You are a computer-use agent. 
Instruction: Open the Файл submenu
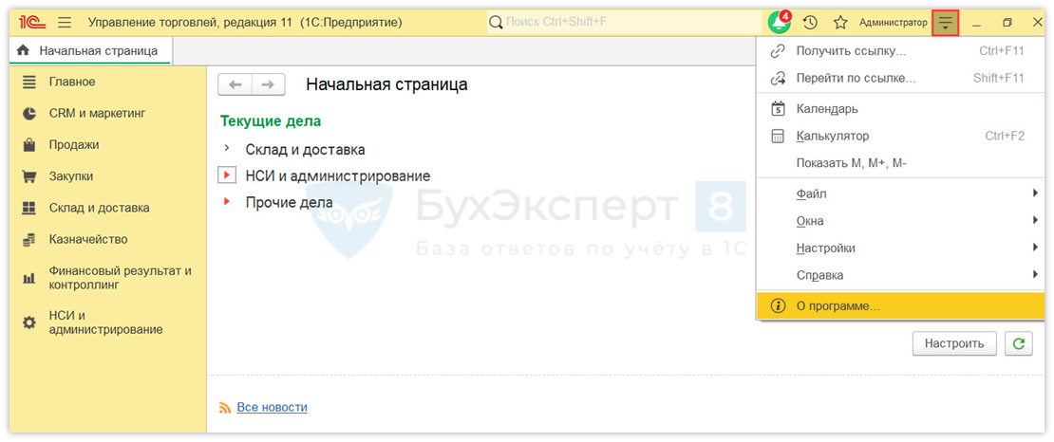pos(901,194)
